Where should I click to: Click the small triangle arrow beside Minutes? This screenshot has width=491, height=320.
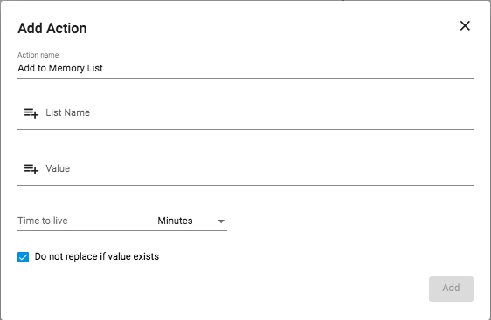[x=221, y=221]
